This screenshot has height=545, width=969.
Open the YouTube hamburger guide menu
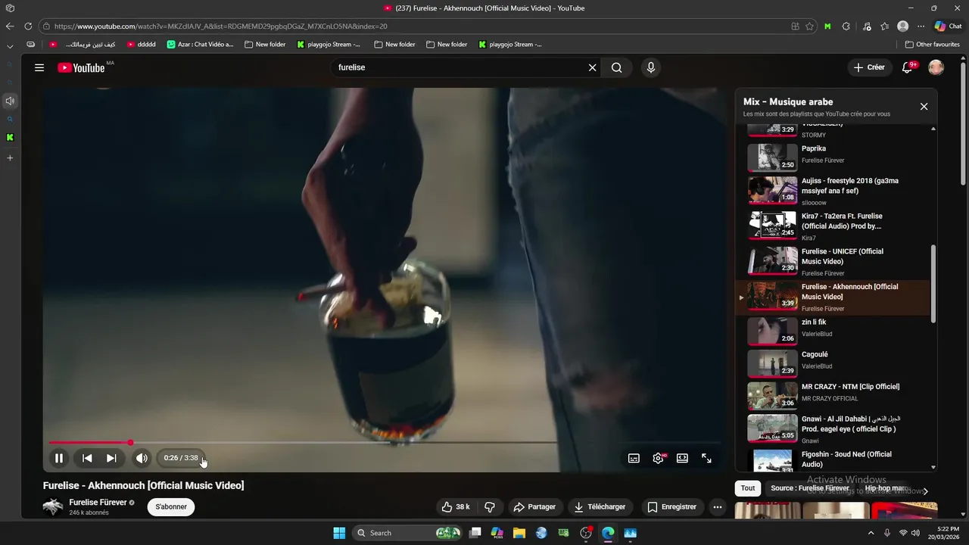coord(39,67)
